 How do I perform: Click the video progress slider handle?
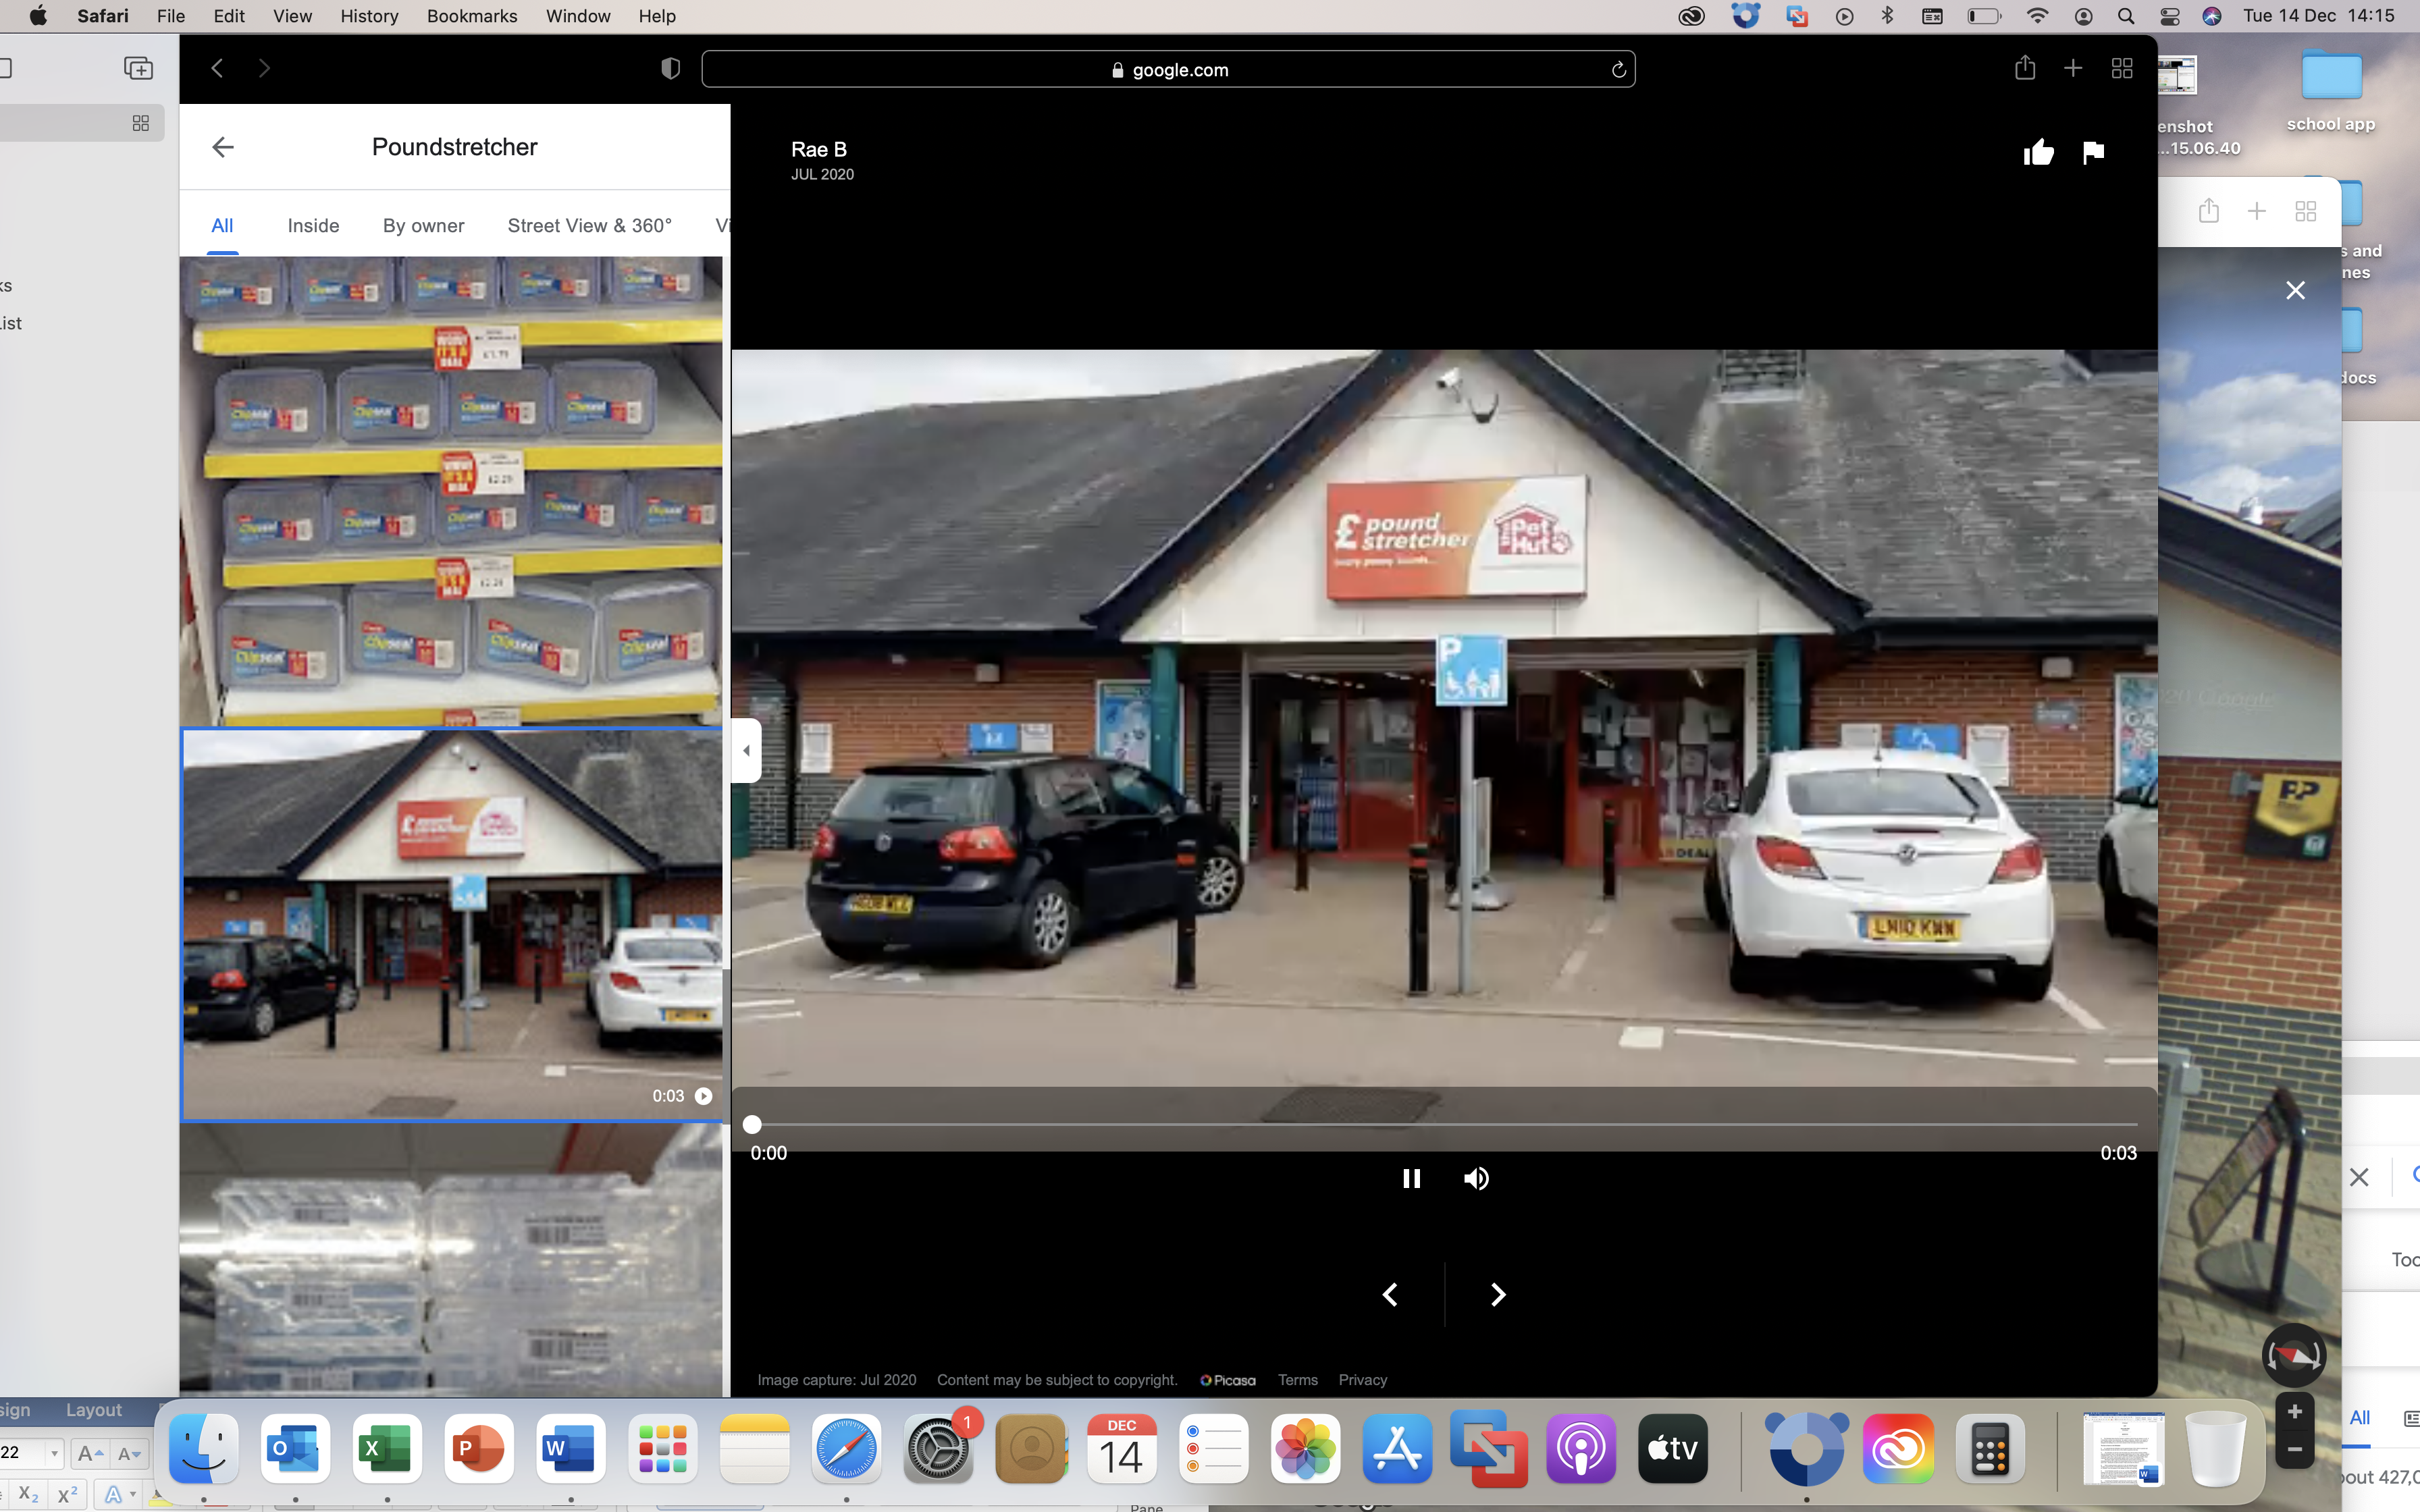click(x=752, y=1124)
